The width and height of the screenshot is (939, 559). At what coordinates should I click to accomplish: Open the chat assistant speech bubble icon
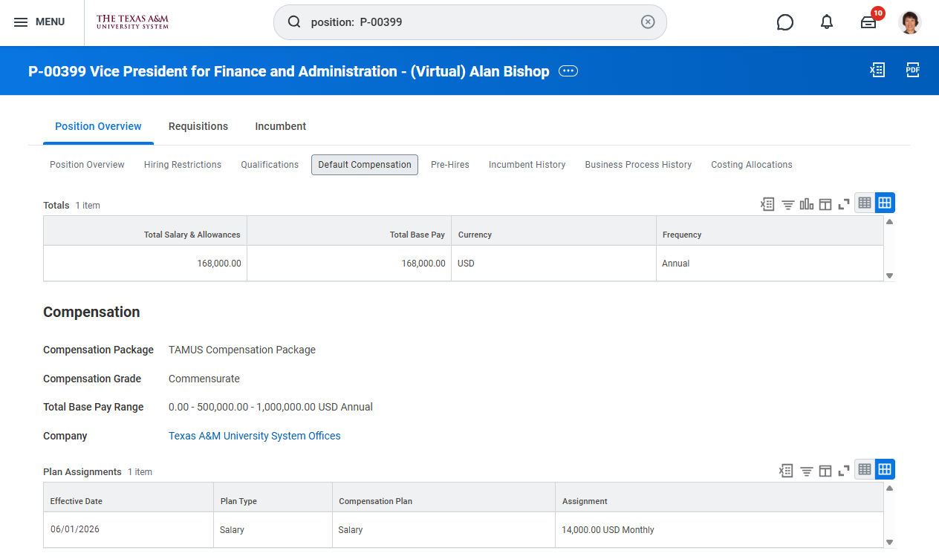pyautogui.click(x=784, y=22)
